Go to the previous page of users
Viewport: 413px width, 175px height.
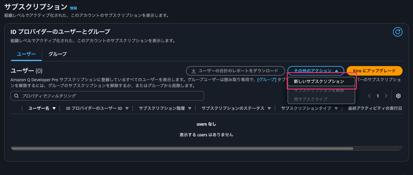coord(369,96)
